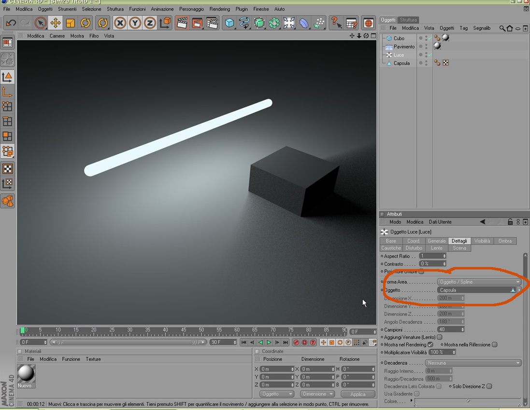The width and height of the screenshot is (530, 410).
Task: Open the Decadenza dropdown
Action: pyautogui.click(x=473, y=363)
